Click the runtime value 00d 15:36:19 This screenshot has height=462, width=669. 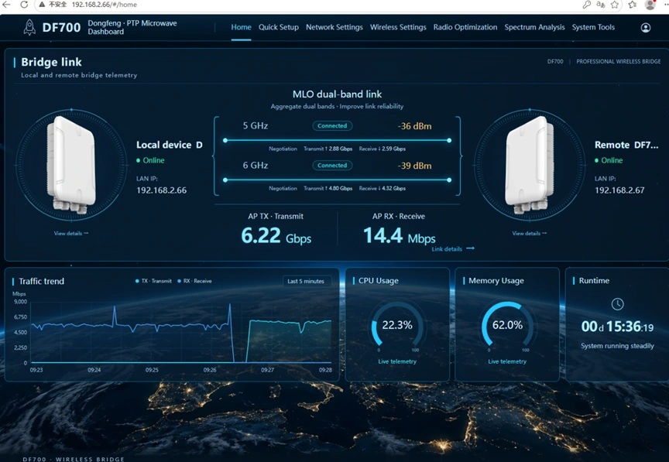pos(617,327)
